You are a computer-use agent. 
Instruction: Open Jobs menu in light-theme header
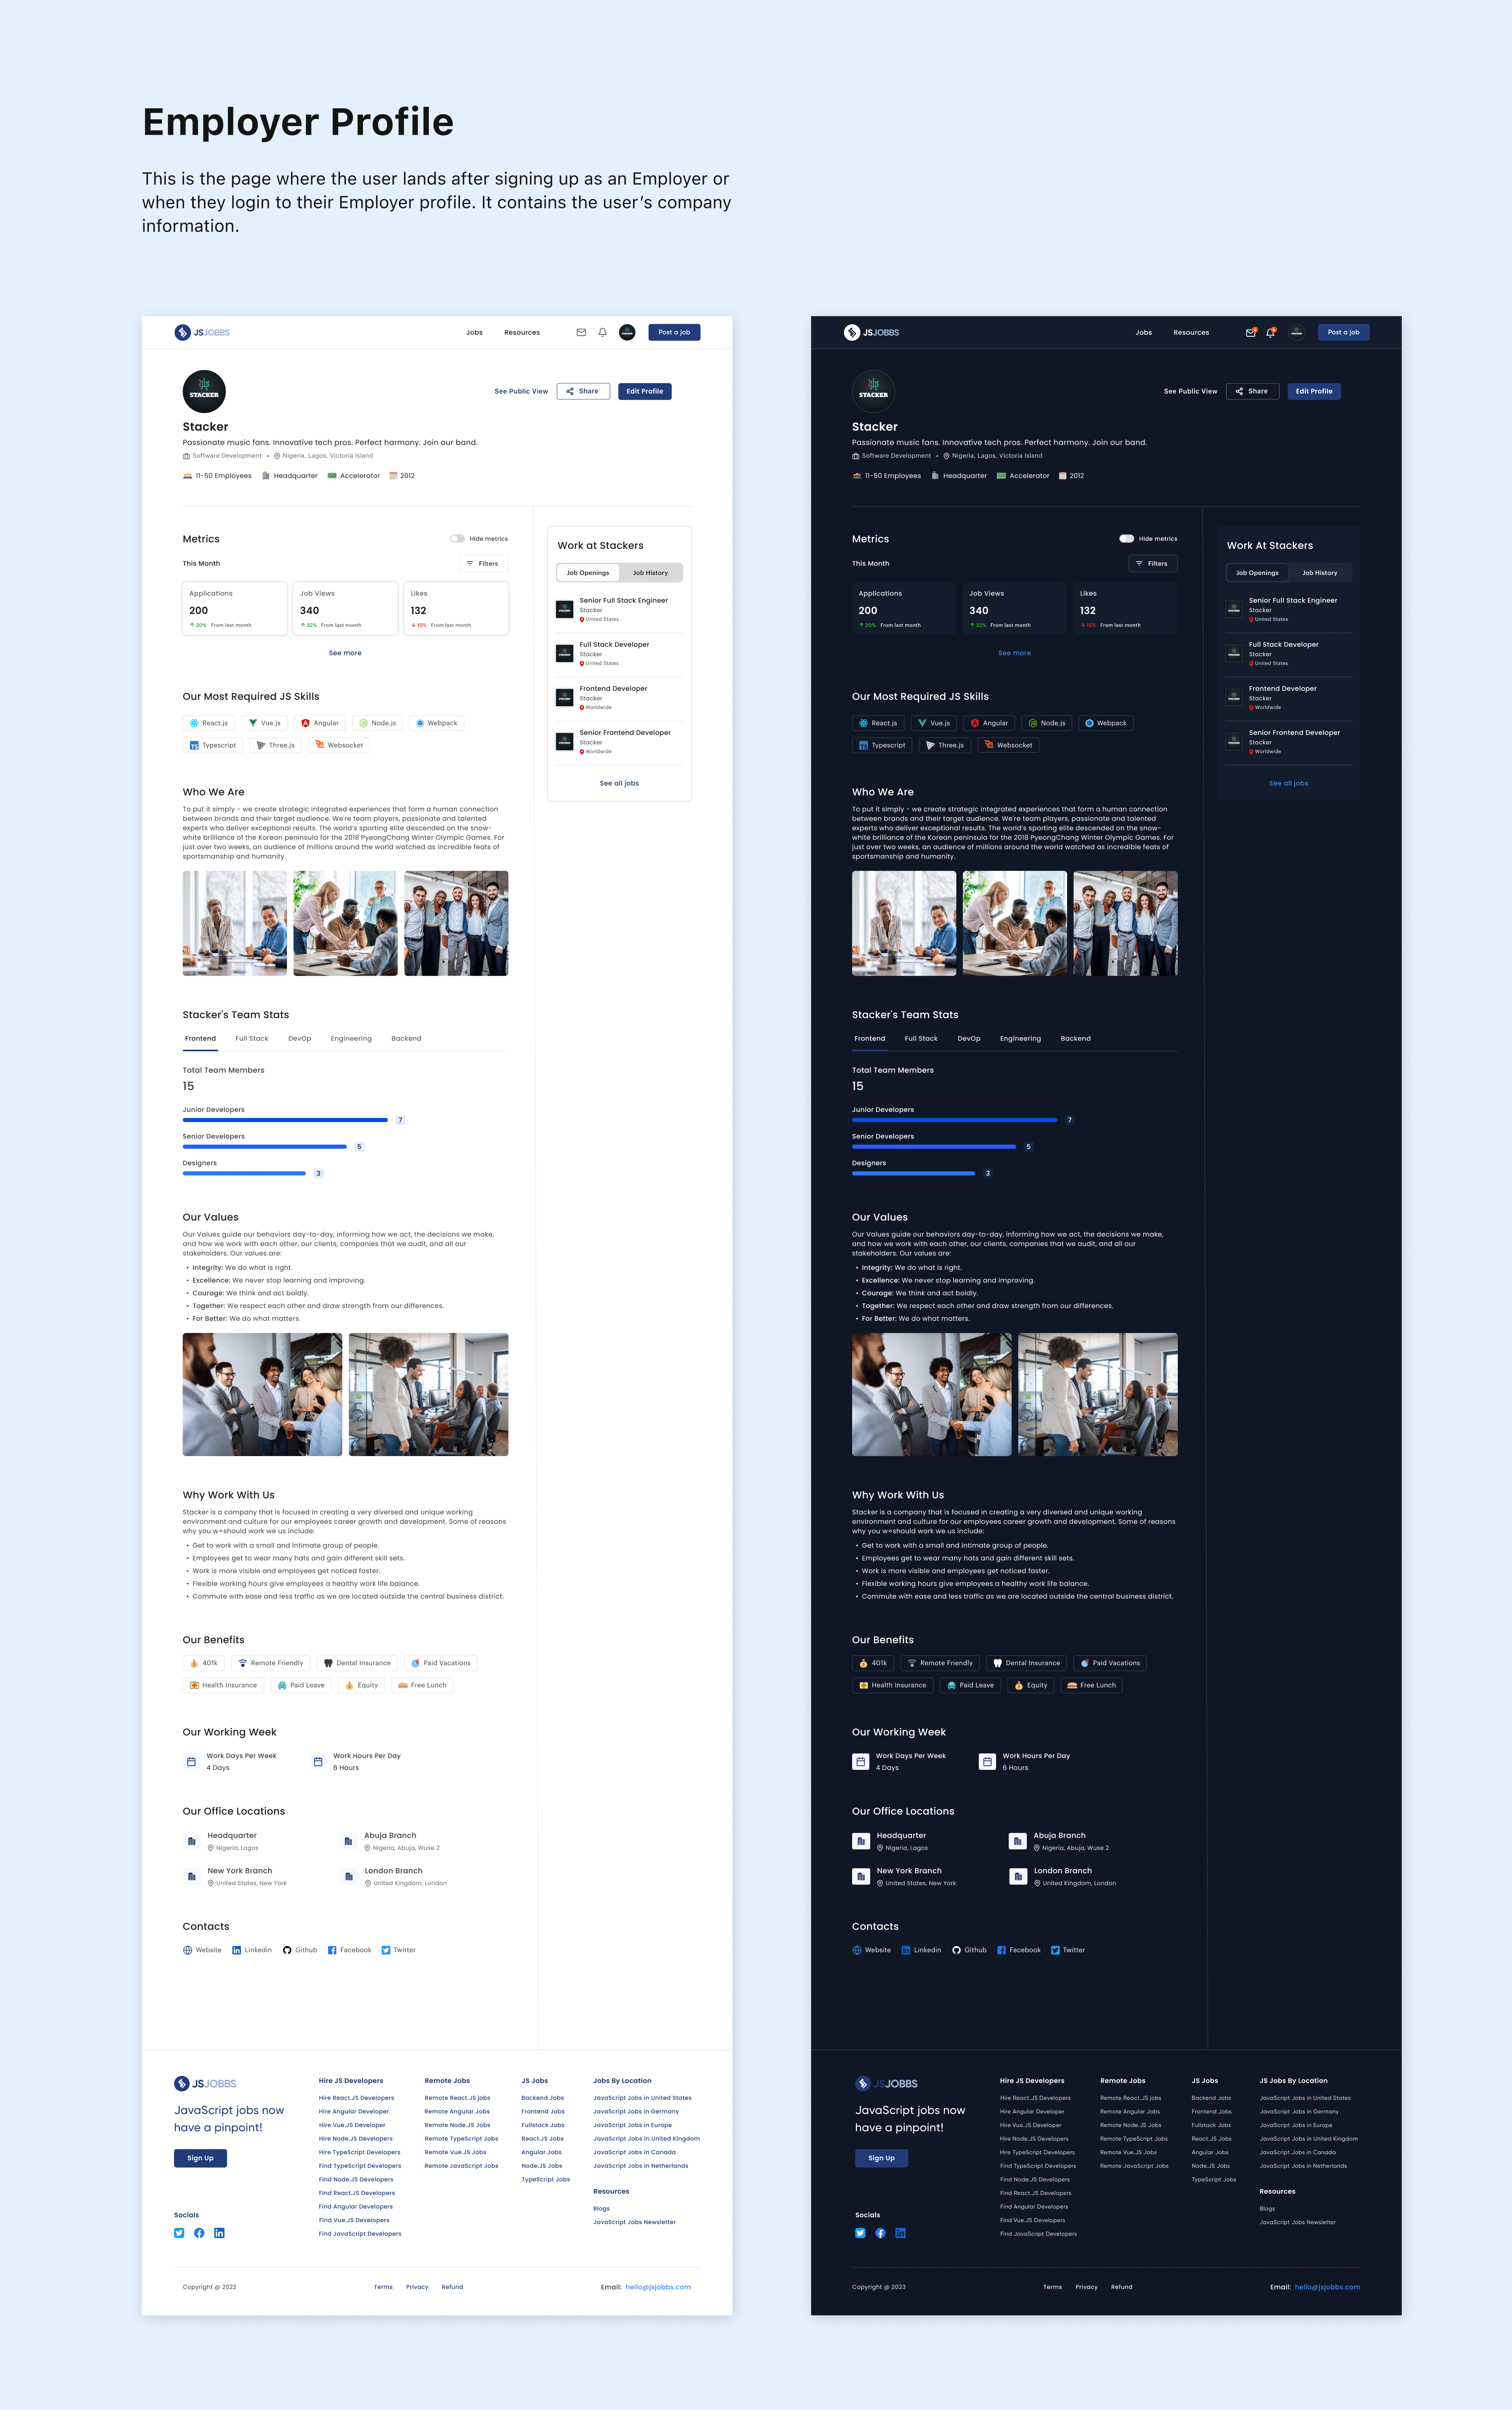click(x=474, y=332)
